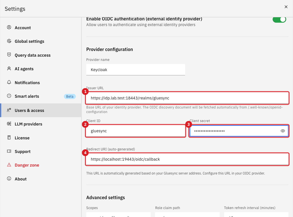Click the Provider configuration heading

[x=109, y=49]
